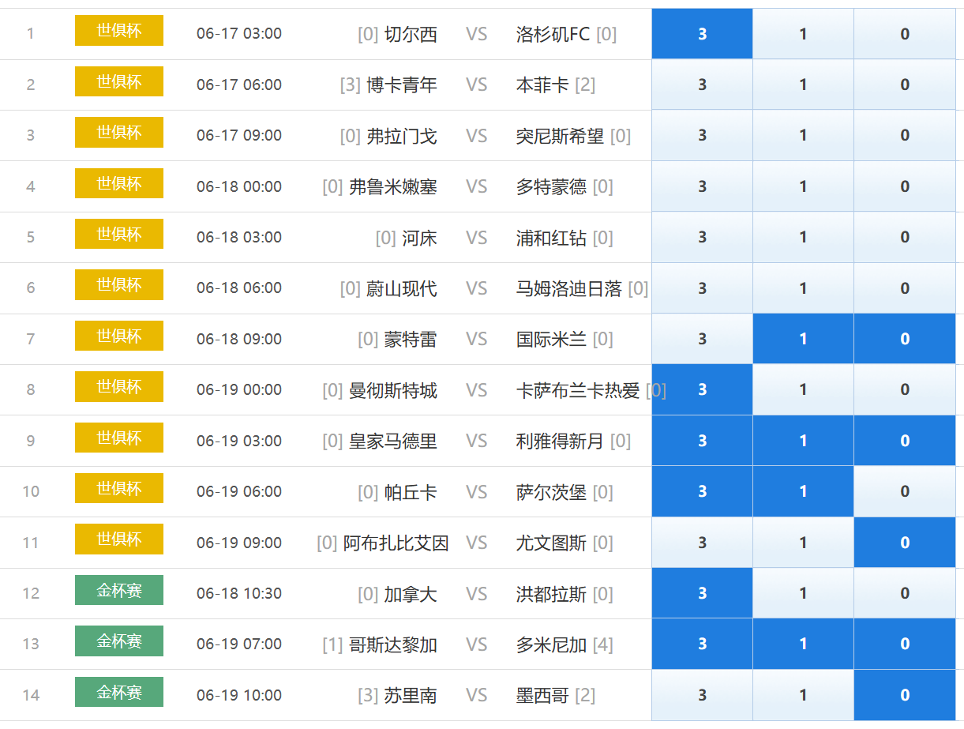
Task: Pick 0 in the 突尼斯希望 row
Action: [x=905, y=136]
